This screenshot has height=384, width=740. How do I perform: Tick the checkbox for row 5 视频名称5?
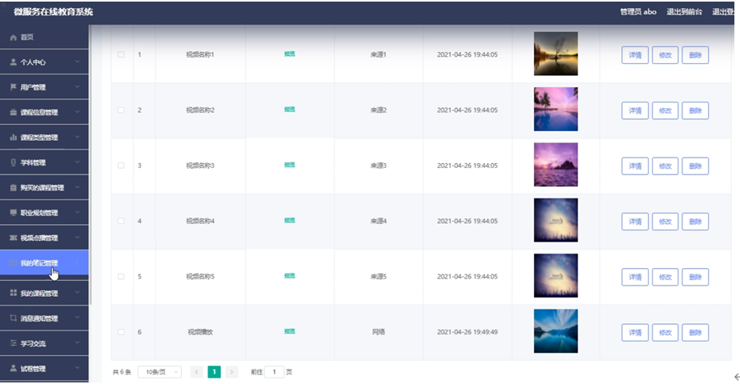pos(121,277)
